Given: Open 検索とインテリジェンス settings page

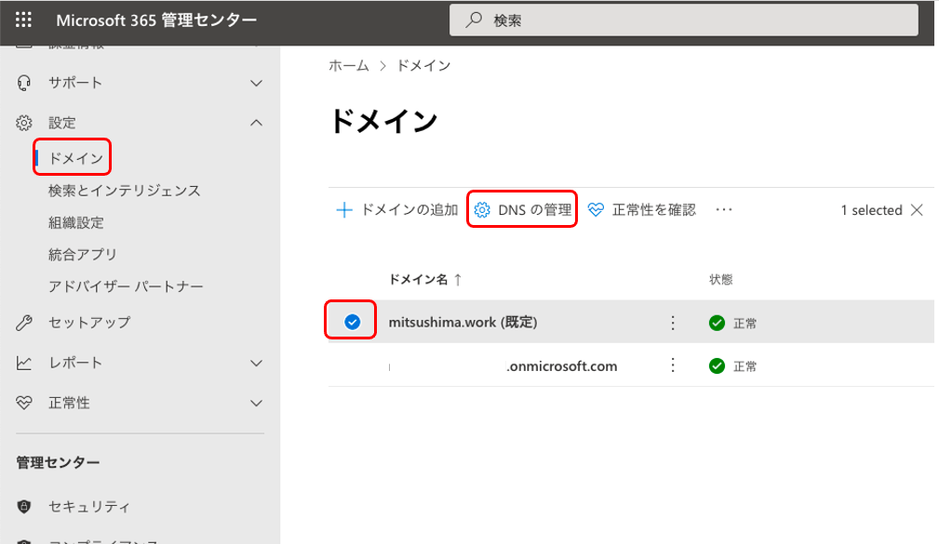Looking at the screenshot, I should pyautogui.click(x=124, y=191).
